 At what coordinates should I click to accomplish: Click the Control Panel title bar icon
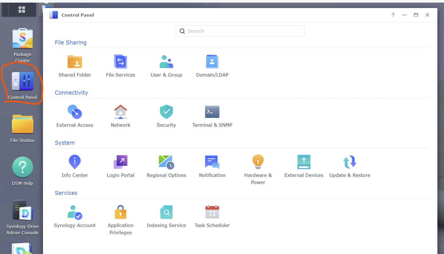click(54, 15)
